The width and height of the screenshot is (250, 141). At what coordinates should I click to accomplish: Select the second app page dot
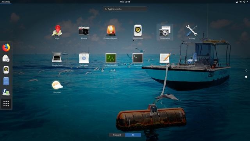tap(246, 77)
